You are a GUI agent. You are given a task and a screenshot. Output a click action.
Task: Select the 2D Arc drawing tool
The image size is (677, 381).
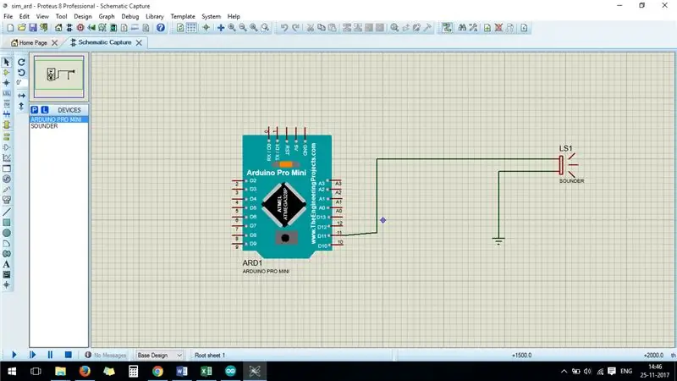[7, 243]
